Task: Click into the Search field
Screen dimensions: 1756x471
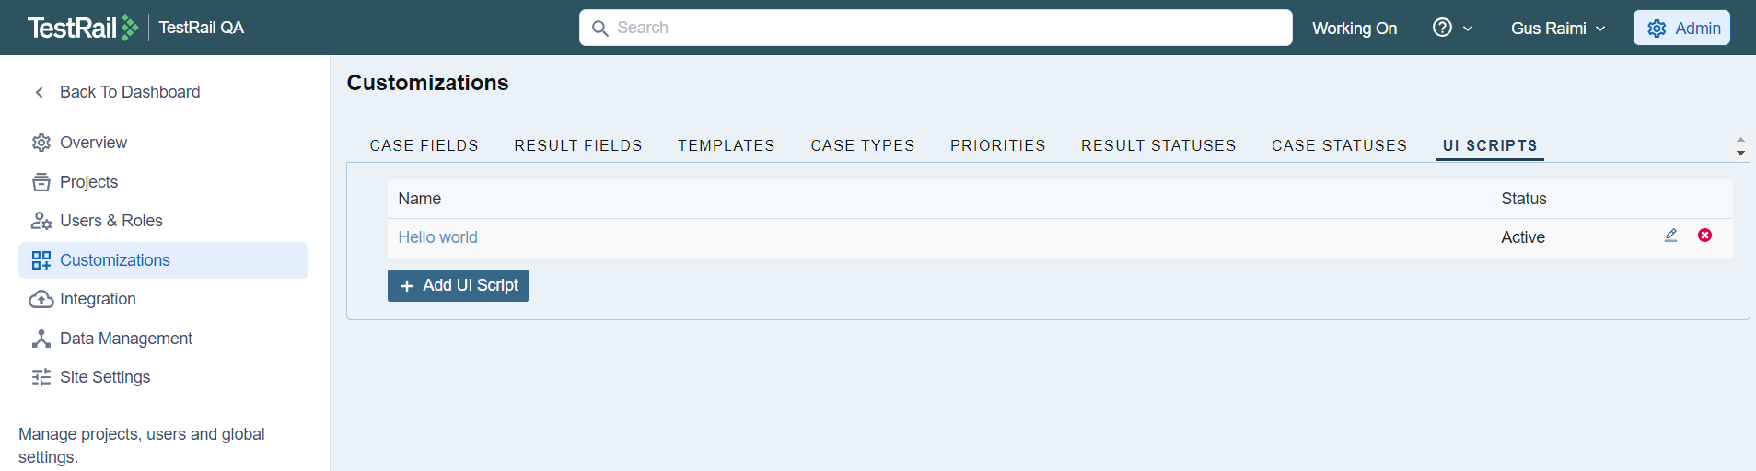Action: pos(935,28)
